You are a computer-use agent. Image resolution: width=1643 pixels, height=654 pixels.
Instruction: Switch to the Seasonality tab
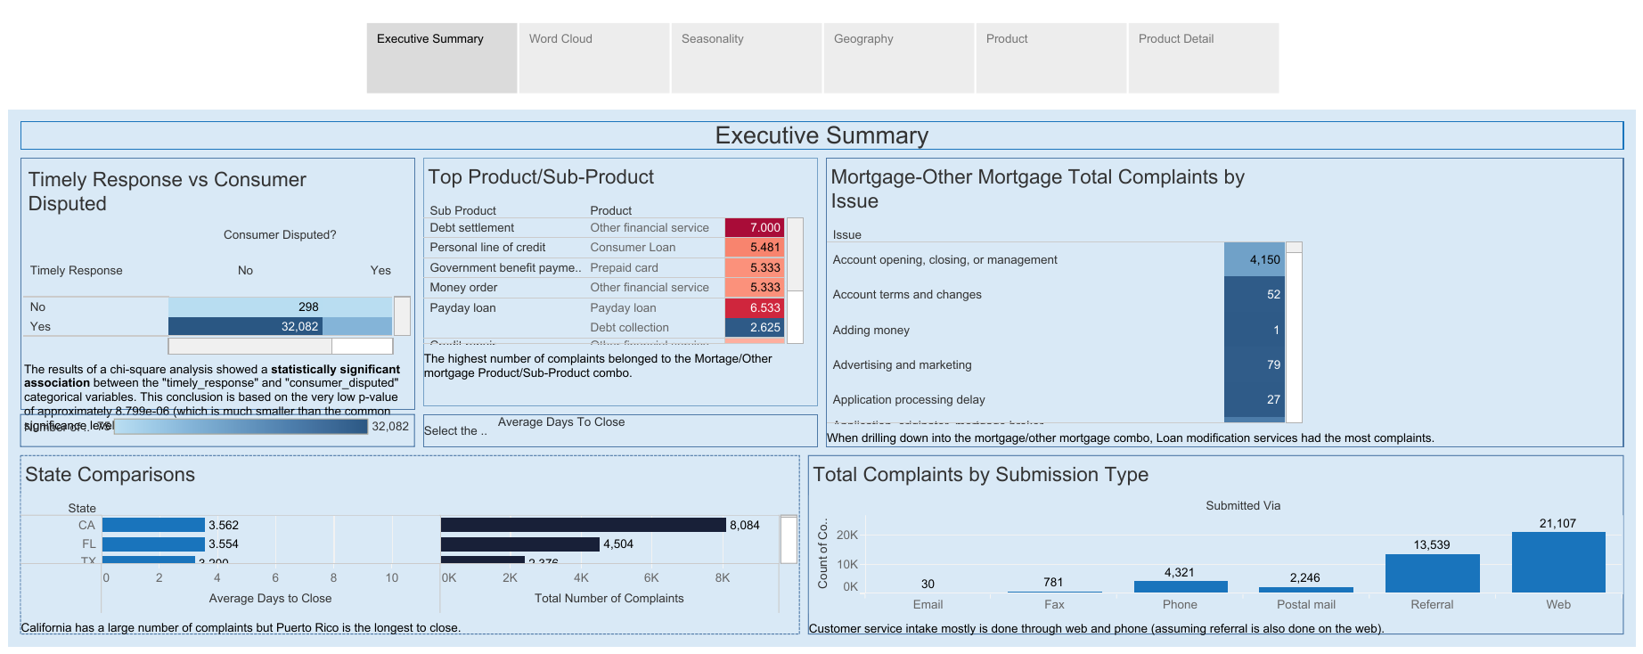(747, 58)
